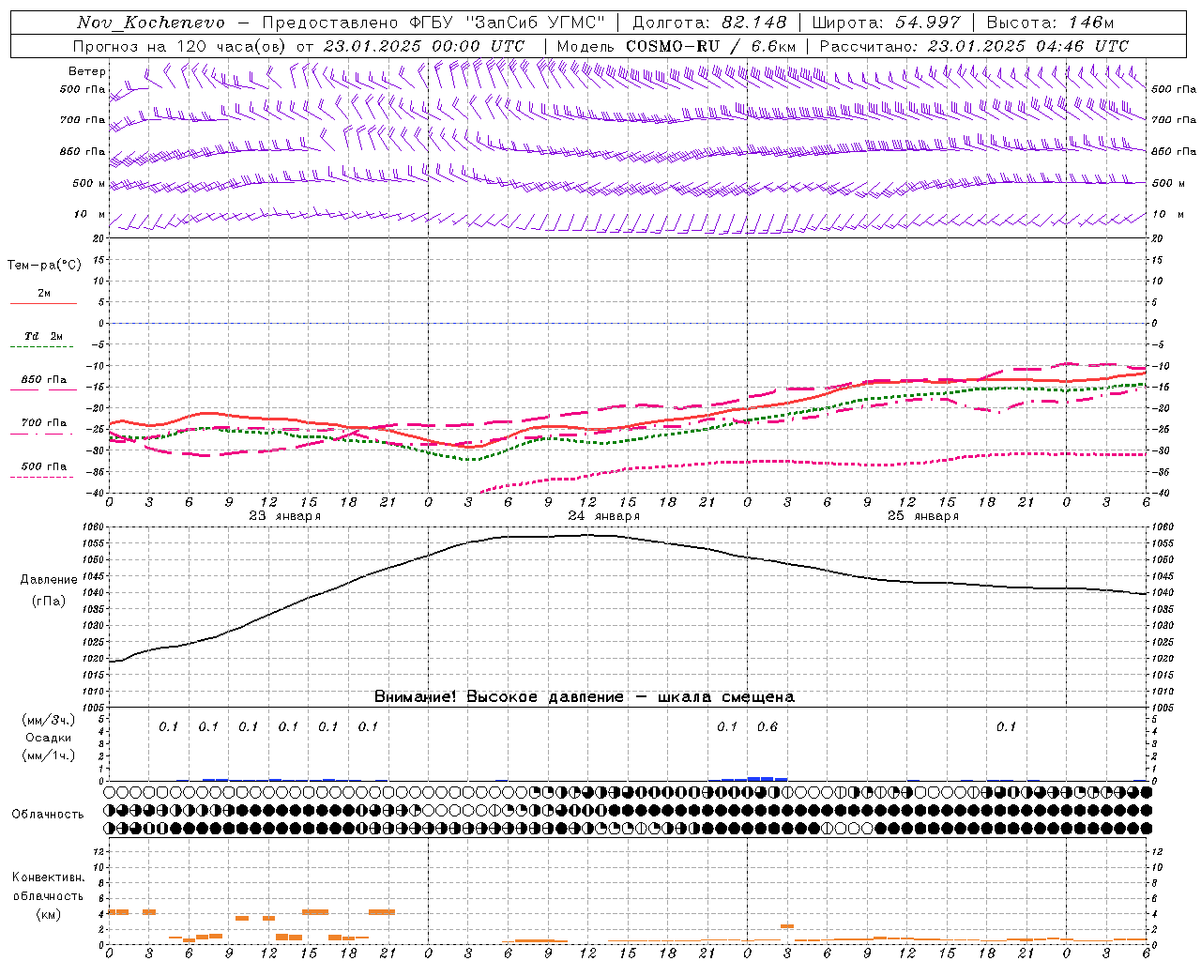Click the 0.6 precipitation value

click(x=767, y=726)
